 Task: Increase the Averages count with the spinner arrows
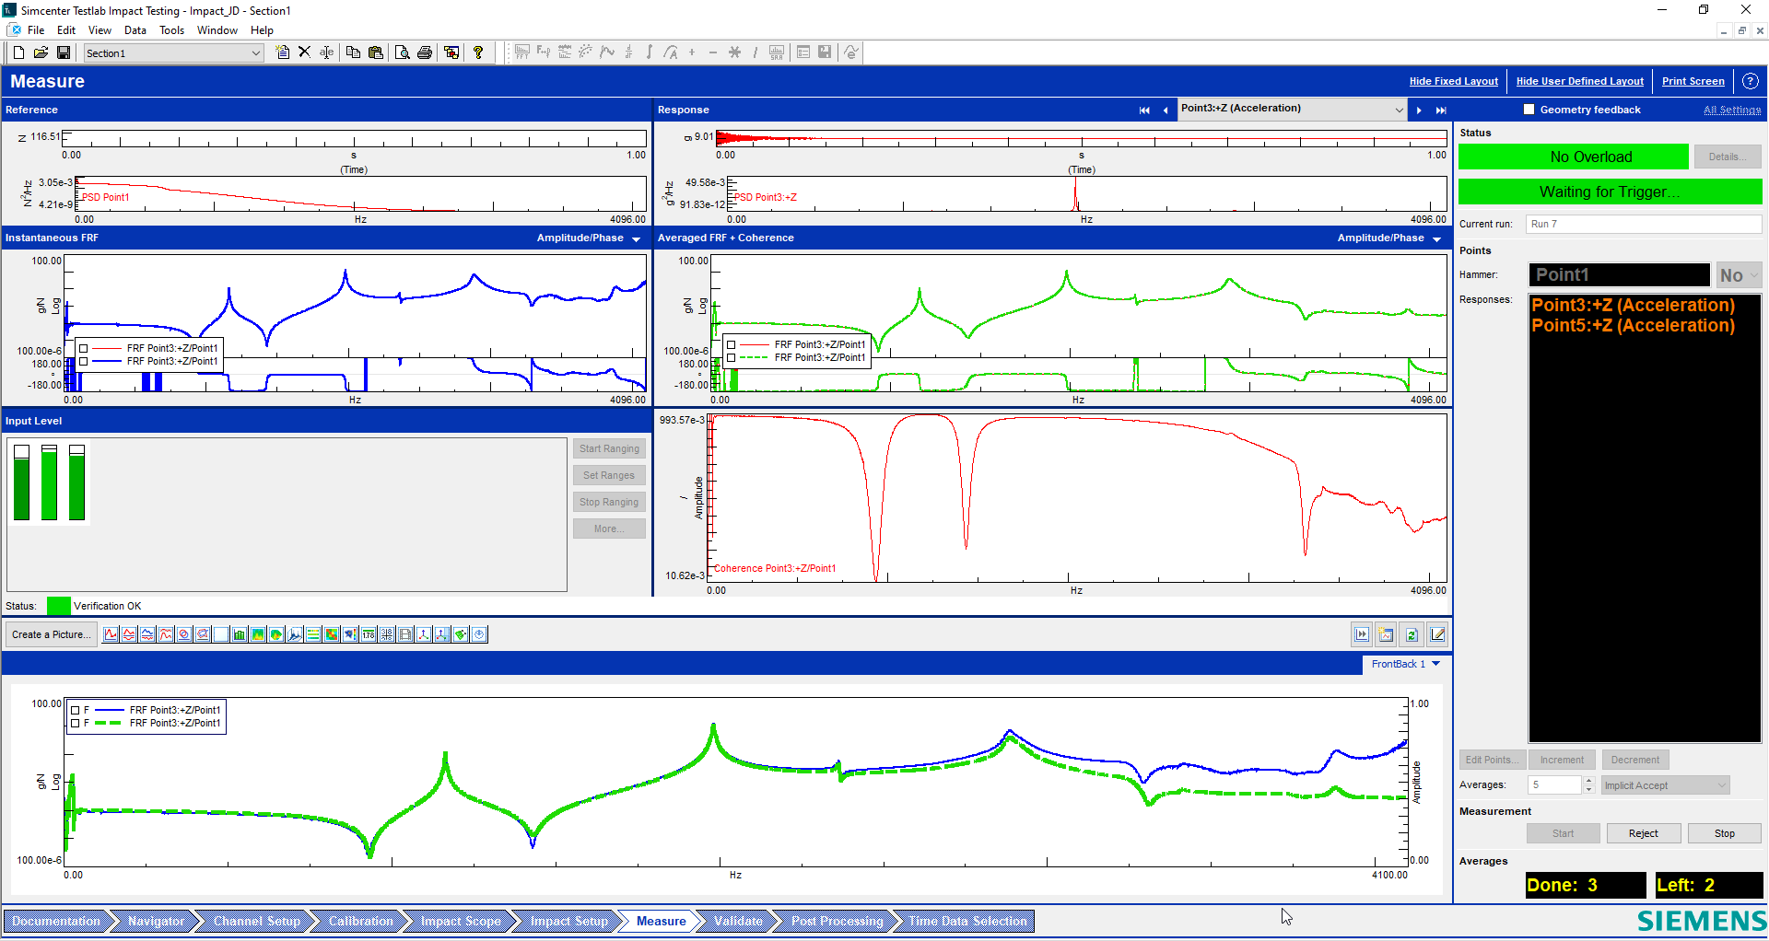point(1588,781)
